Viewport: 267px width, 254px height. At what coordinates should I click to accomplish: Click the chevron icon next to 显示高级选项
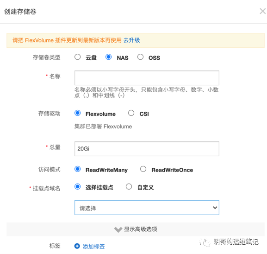pyautogui.click(x=118, y=229)
